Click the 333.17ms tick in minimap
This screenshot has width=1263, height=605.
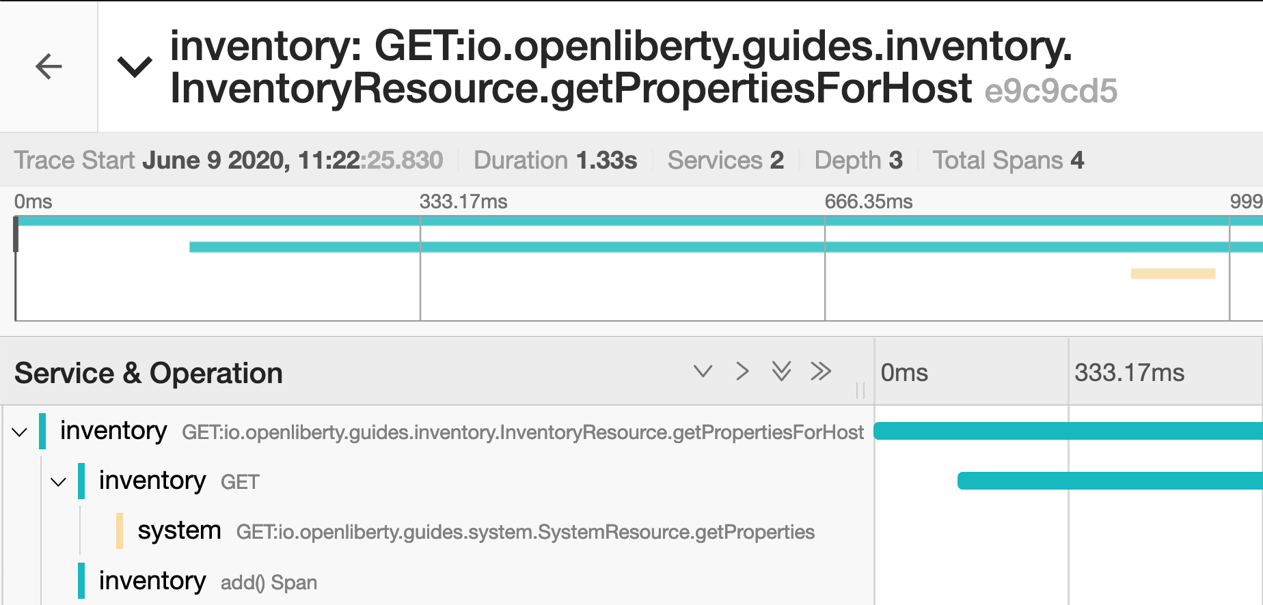pos(463,201)
